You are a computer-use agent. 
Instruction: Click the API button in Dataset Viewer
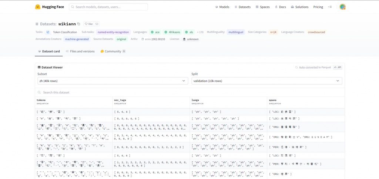tap(338, 68)
